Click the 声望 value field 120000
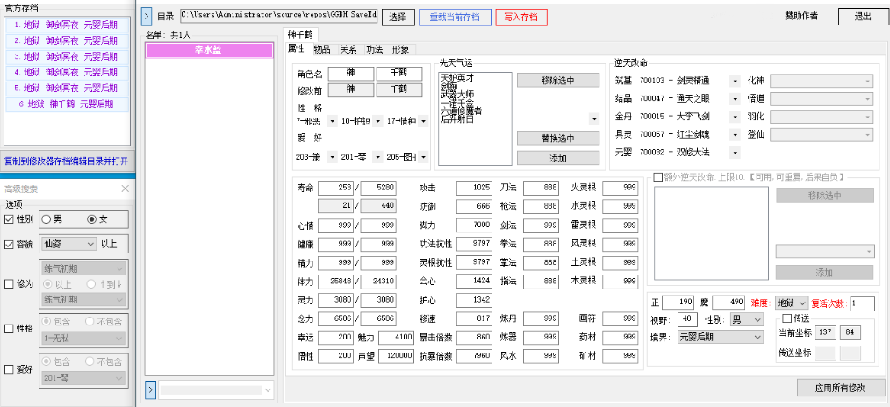Screen dimensions: 890x407 [396, 355]
